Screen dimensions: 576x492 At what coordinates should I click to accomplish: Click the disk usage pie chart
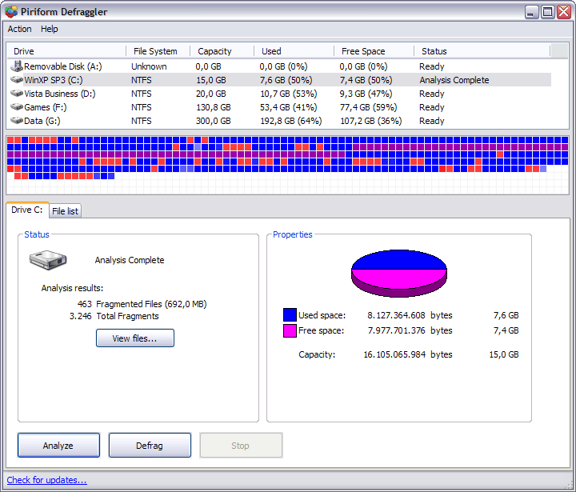pyautogui.click(x=399, y=273)
